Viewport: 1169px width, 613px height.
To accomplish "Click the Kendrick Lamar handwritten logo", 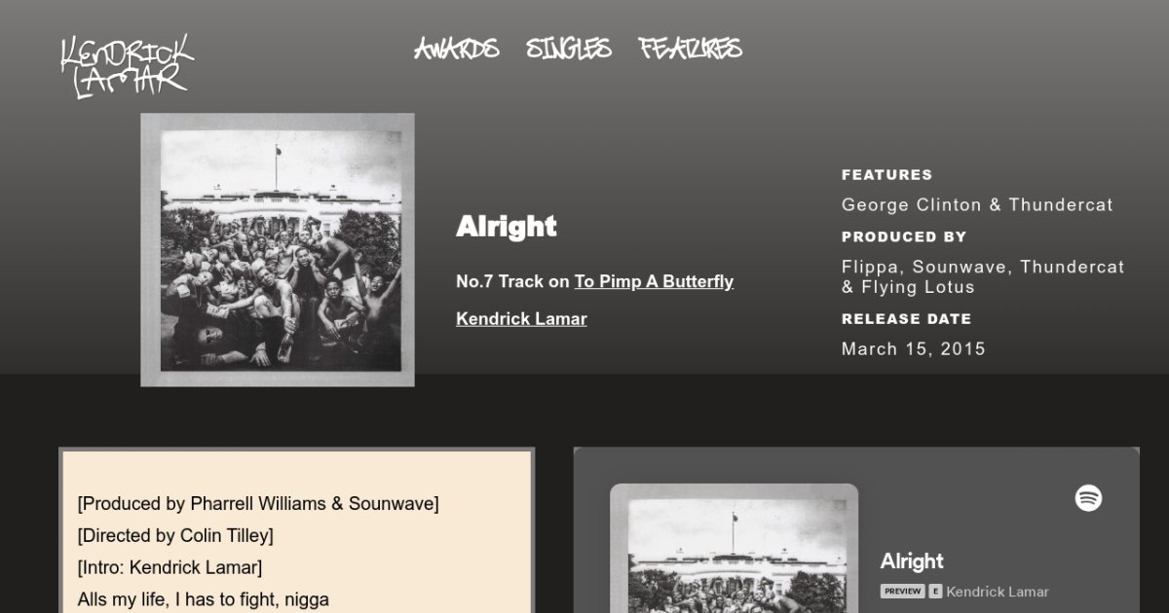I will (127, 66).
